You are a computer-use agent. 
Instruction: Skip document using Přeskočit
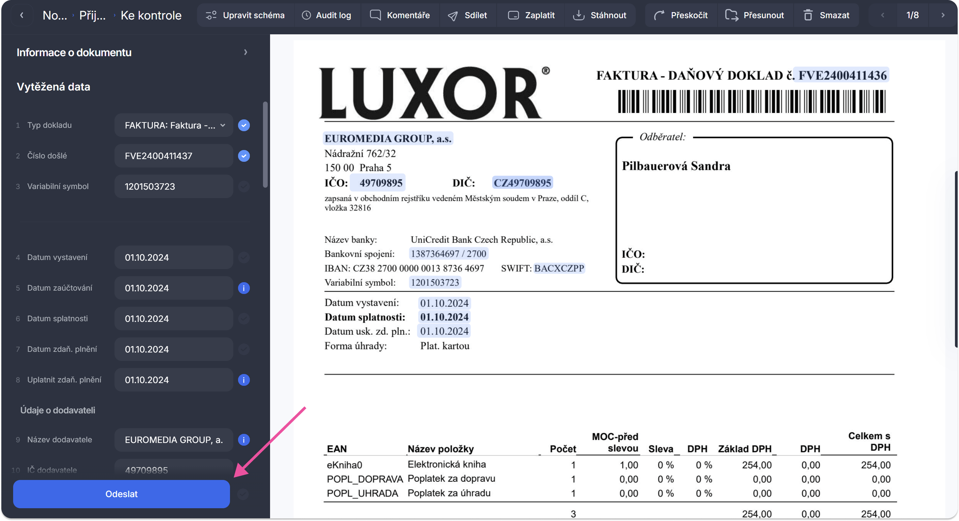click(681, 15)
